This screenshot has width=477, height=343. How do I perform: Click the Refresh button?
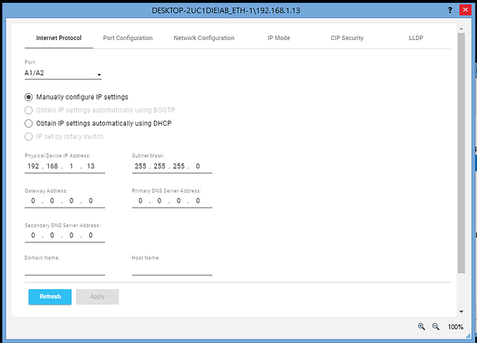pos(50,297)
